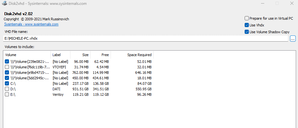This screenshot has width=298, height=128.
Task: Sort by the Space Required column header
Action: pos(132,55)
